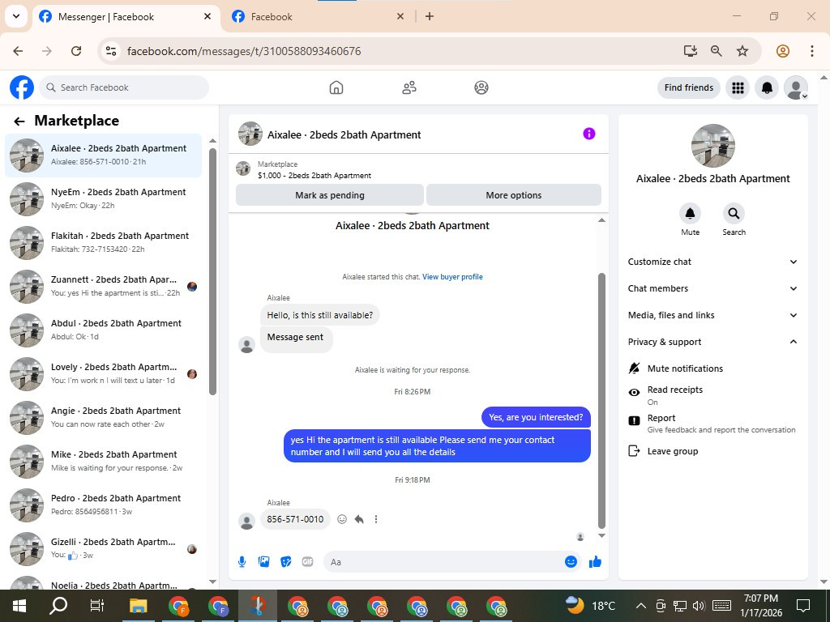Expand Customize chat section
The image size is (830, 622).
pyautogui.click(x=712, y=262)
